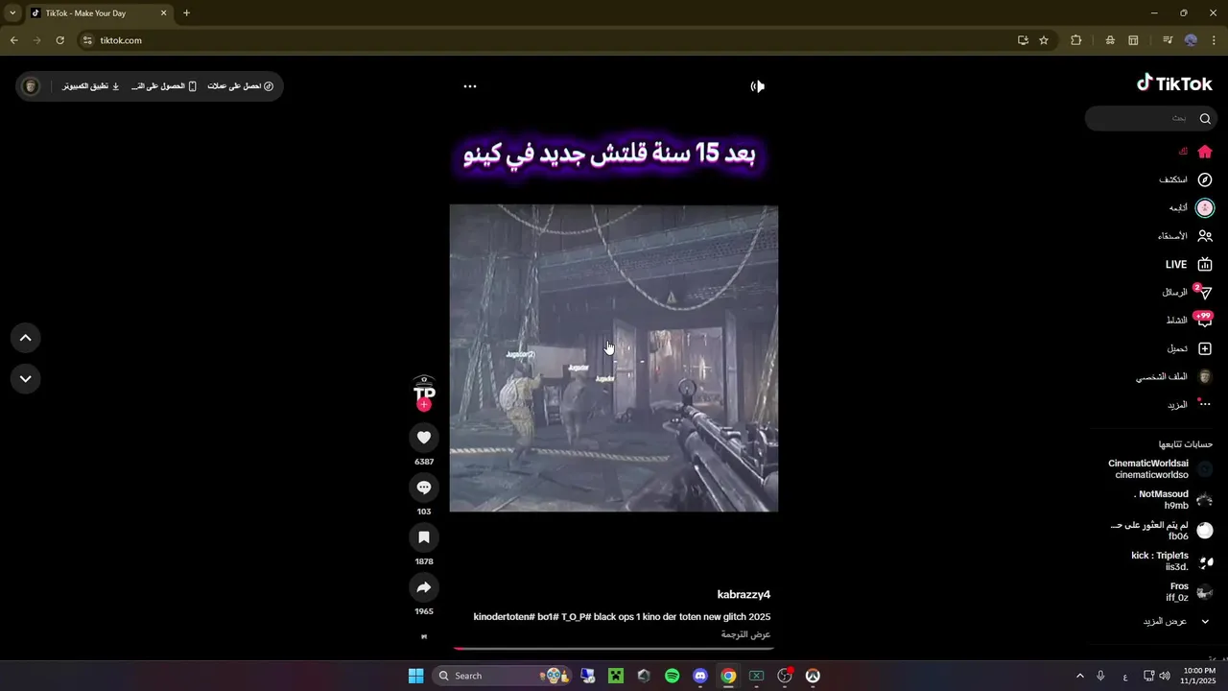Share the video using the arrow icon
Viewport: 1228px width, 691px height.
pos(424,587)
